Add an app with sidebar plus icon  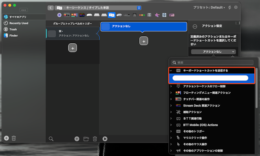pyautogui.click(x=6, y=138)
